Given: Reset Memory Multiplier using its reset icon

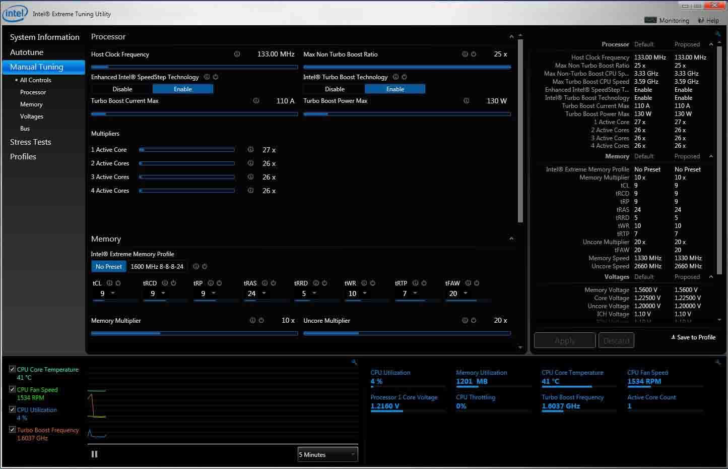Looking at the screenshot, I should click(260, 320).
